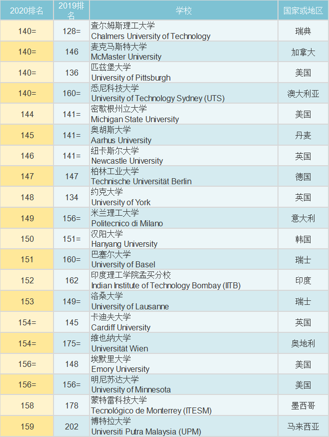This screenshot has width=329, height=437.
Task: Click Cardiff University entry
Action: tap(121, 327)
